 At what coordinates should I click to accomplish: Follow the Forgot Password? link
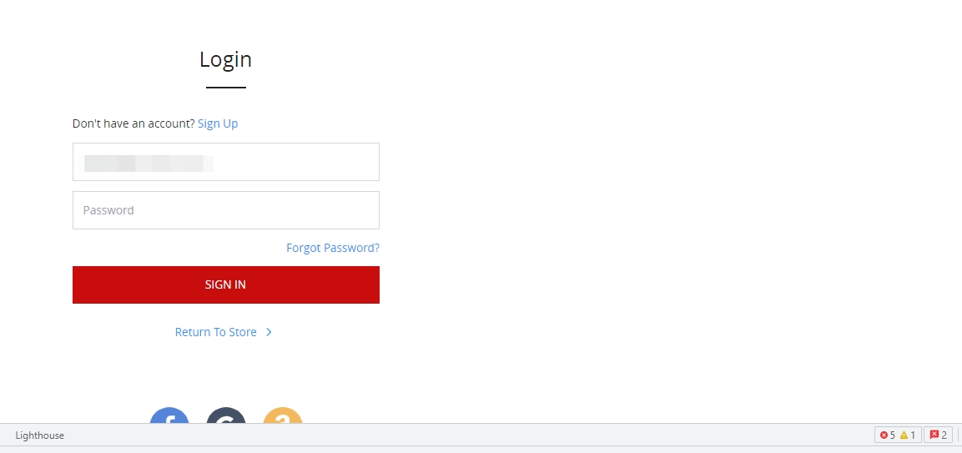(333, 248)
